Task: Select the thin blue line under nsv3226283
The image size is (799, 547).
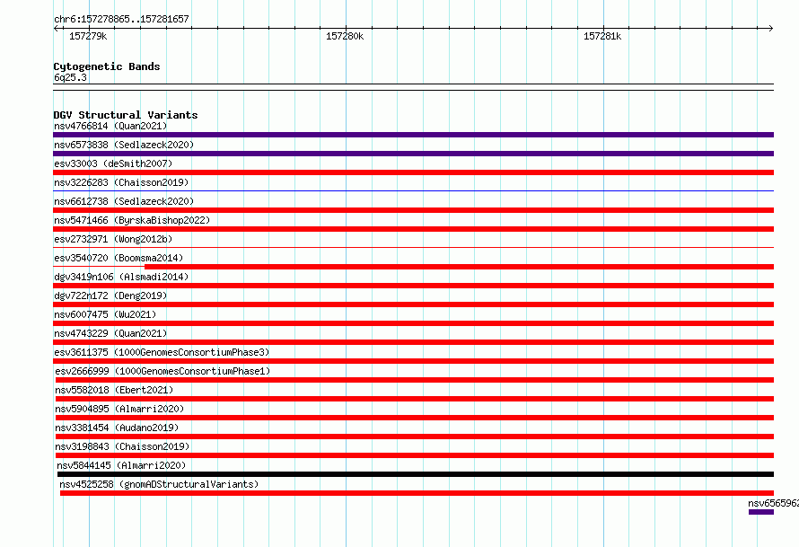Action: (x=413, y=191)
